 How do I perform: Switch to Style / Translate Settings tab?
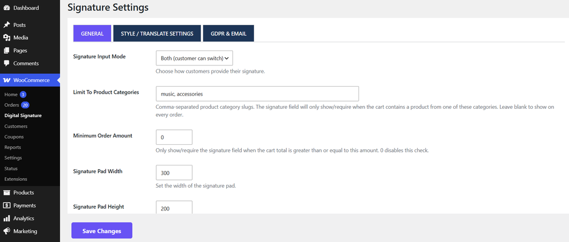(157, 33)
